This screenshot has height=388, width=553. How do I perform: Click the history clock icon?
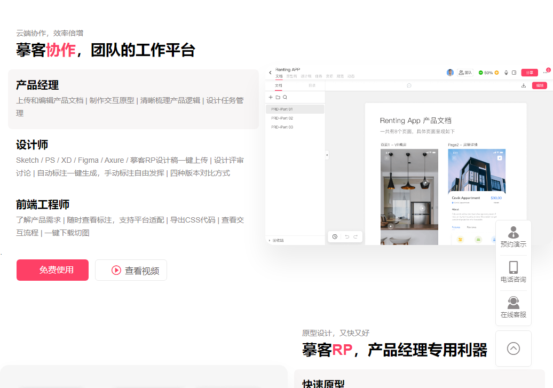point(335,236)
